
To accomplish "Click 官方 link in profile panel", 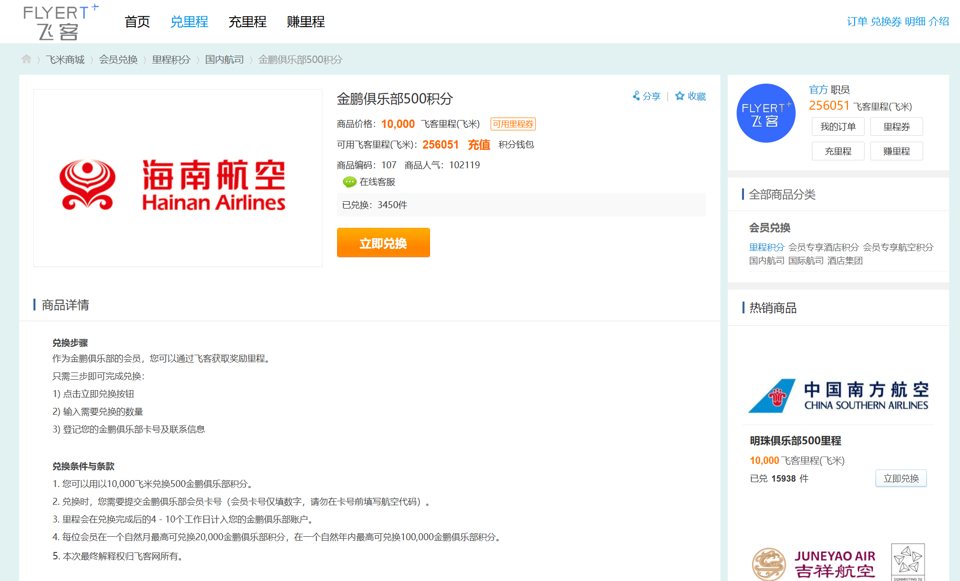I will tap(818, 90).
